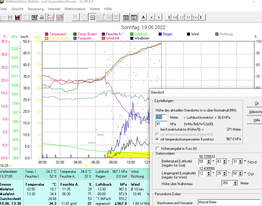Image resolution: width=262 pixels, height=206 pixels.
Task: Open the Steuerung menu
Action: tap(35, 9)
